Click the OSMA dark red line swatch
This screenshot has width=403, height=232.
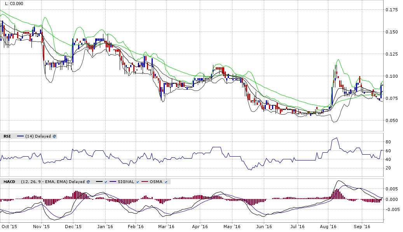[x=145, y=181]
